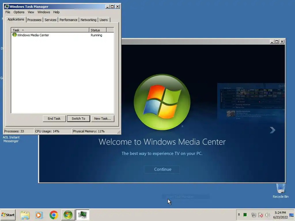
Task: Click the network tray icon
Action: (x=254, y=215)
